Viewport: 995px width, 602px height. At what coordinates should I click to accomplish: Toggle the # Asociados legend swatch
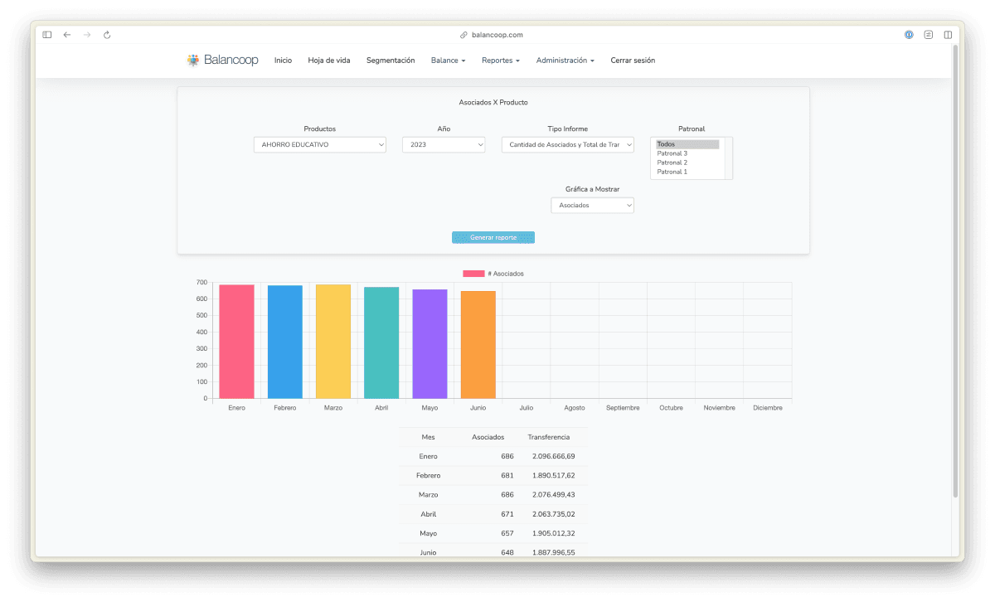click(473, 274)
